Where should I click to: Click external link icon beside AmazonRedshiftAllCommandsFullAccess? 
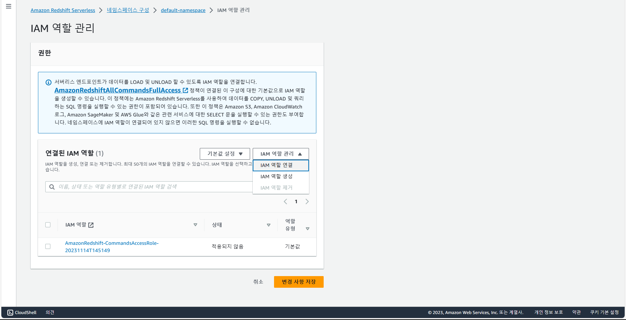click(x=185, y=90)
